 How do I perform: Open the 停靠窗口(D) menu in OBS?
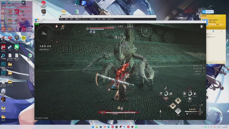(x=78, y=19)
